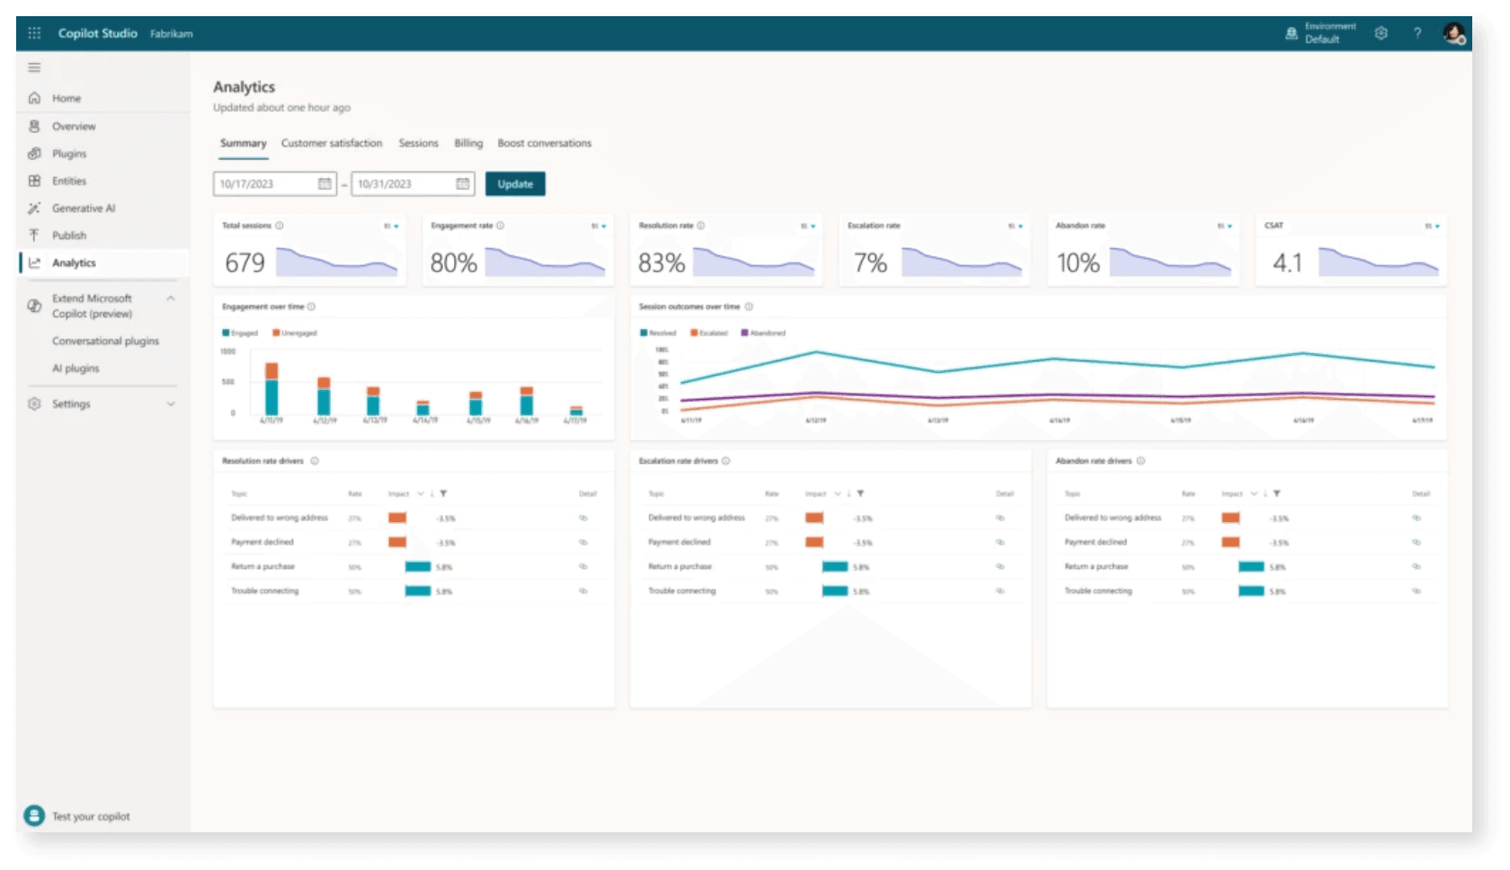Switch to the Customer satisfaction tab
Image resolution: width=1510 pixels, height=870 pixels.
click(x=331, y=143)
